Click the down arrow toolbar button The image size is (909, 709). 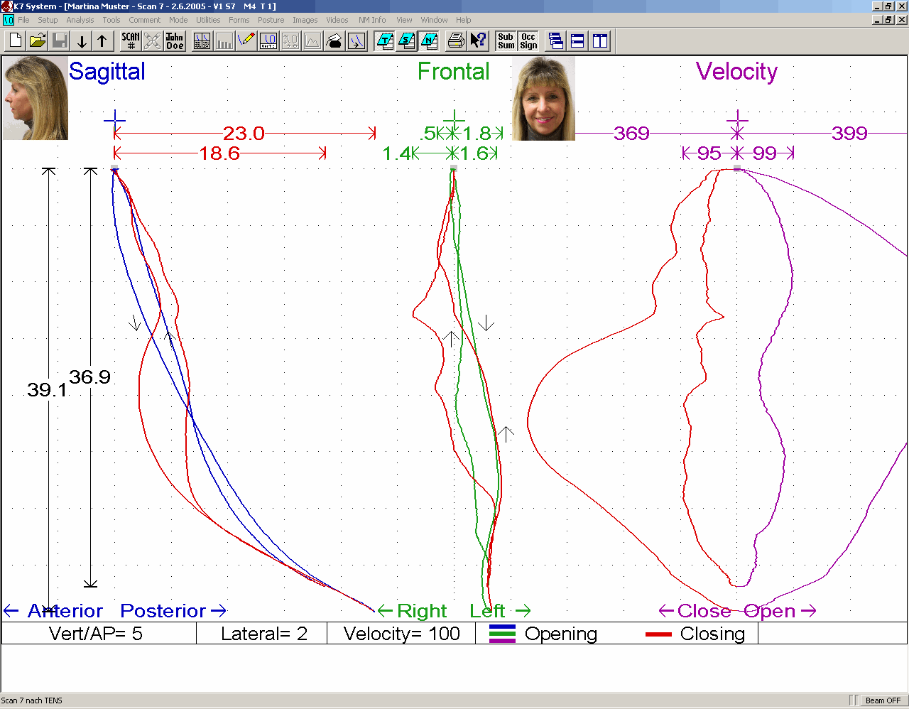point(82,41)
